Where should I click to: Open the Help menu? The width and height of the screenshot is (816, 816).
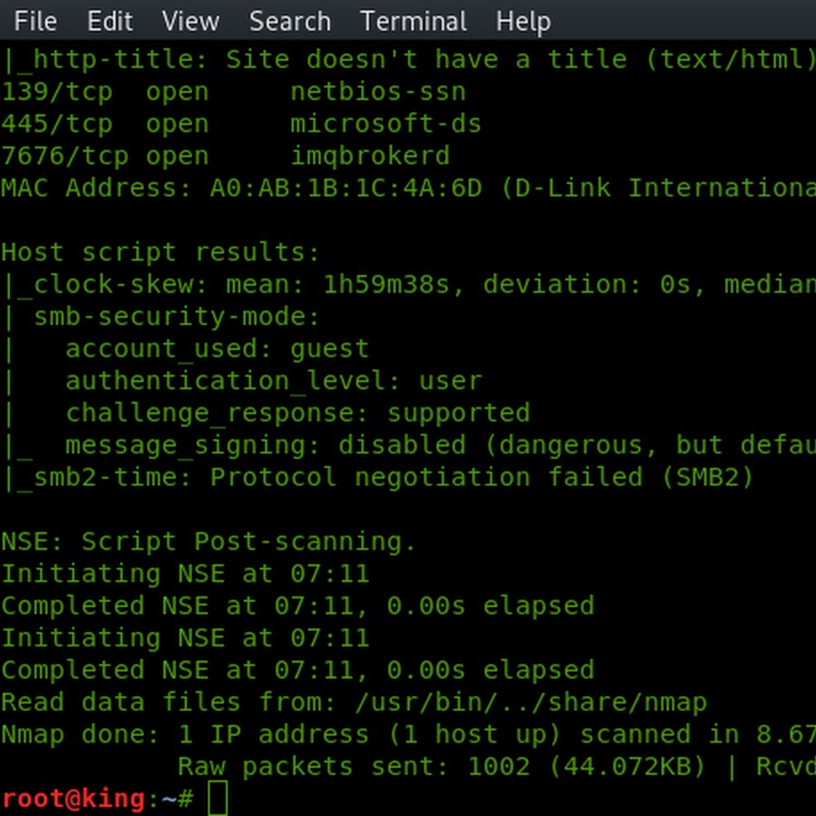[523, 23]
